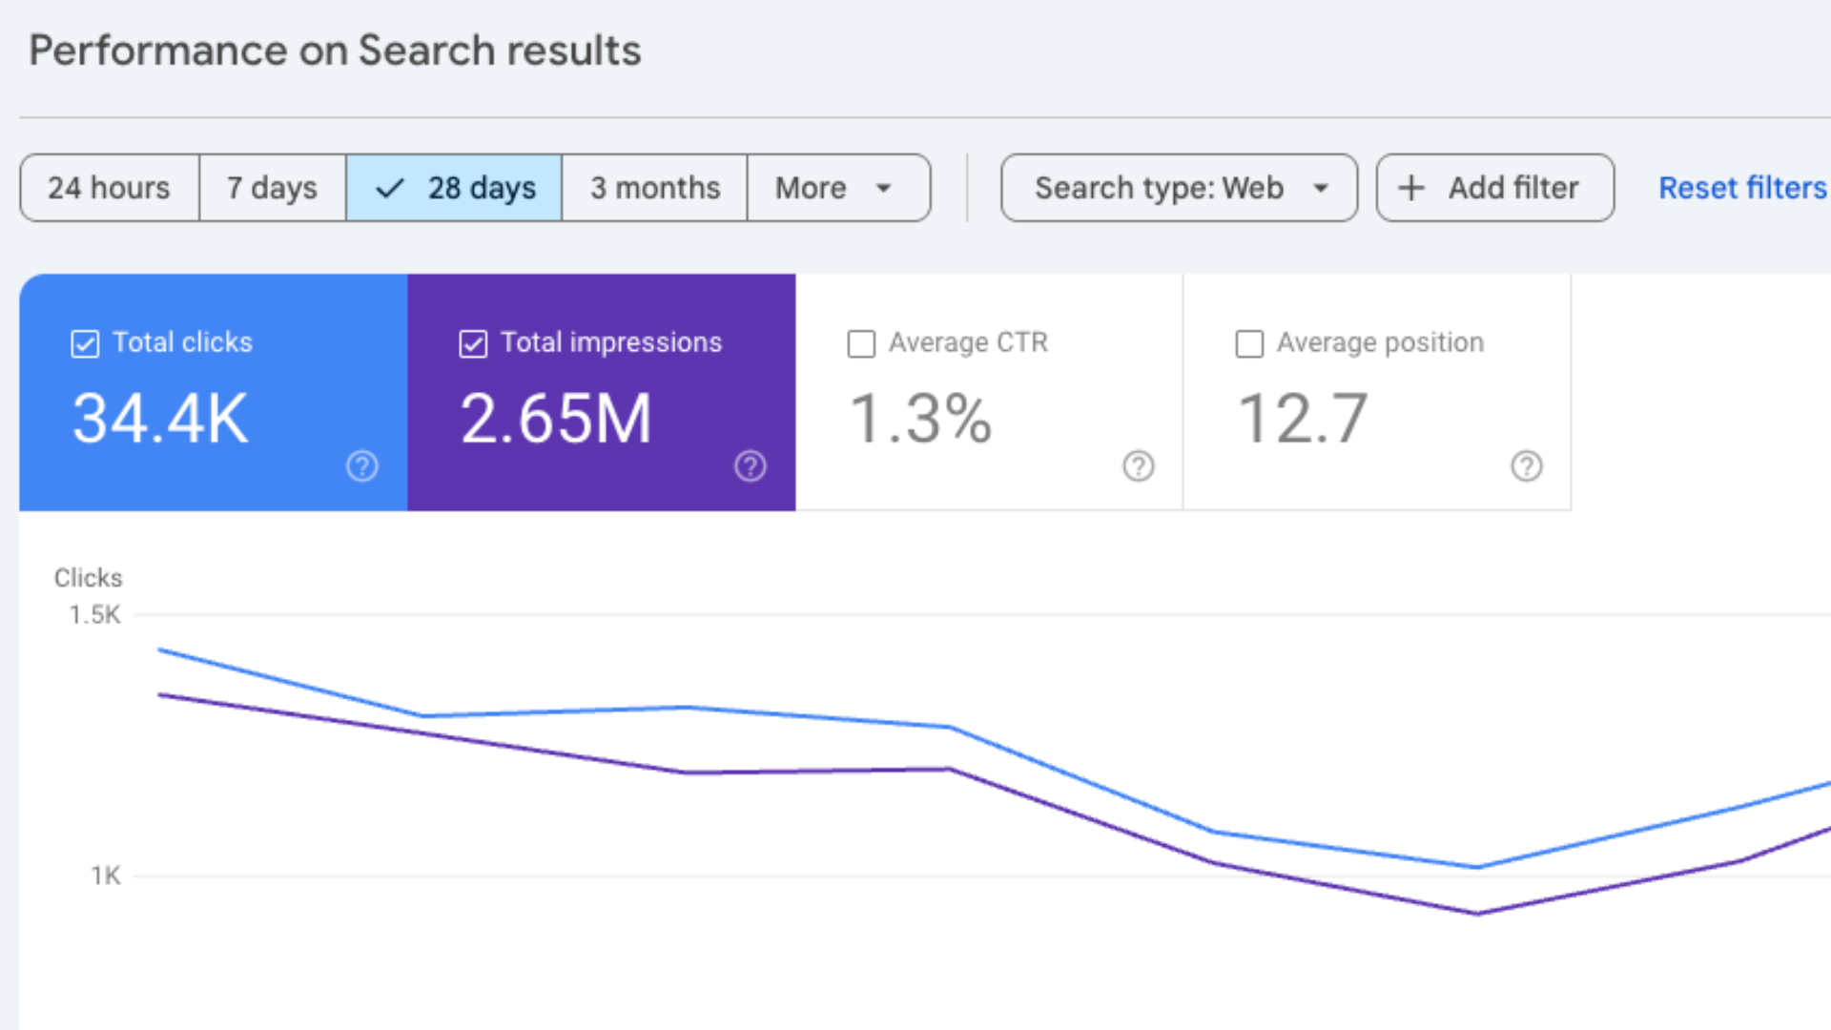The width and height of the screenshot is (1831, 1030).
Task: Click the dropdown arrow beside Search type
Action: pos(1321,188)
